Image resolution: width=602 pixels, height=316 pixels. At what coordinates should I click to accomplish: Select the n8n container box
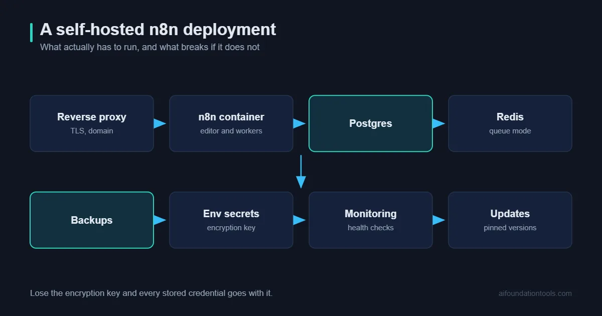tap(231, 123)
